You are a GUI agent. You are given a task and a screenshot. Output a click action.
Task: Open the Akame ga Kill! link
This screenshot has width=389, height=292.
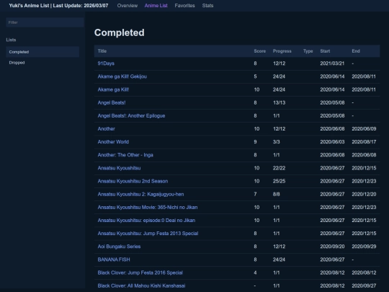pyautogui.click(x=113, y=89)
